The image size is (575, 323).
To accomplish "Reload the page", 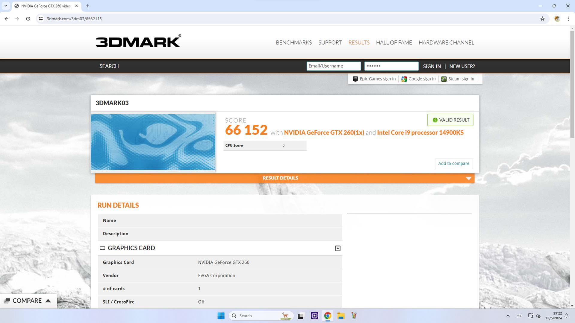I will pos(28,19).
